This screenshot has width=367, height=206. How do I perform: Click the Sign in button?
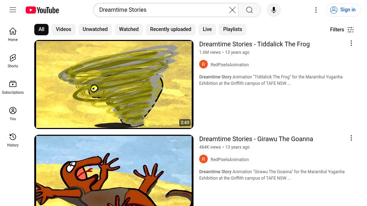[x=343, y=10]
